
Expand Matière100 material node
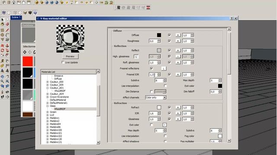tap(47, 130)
